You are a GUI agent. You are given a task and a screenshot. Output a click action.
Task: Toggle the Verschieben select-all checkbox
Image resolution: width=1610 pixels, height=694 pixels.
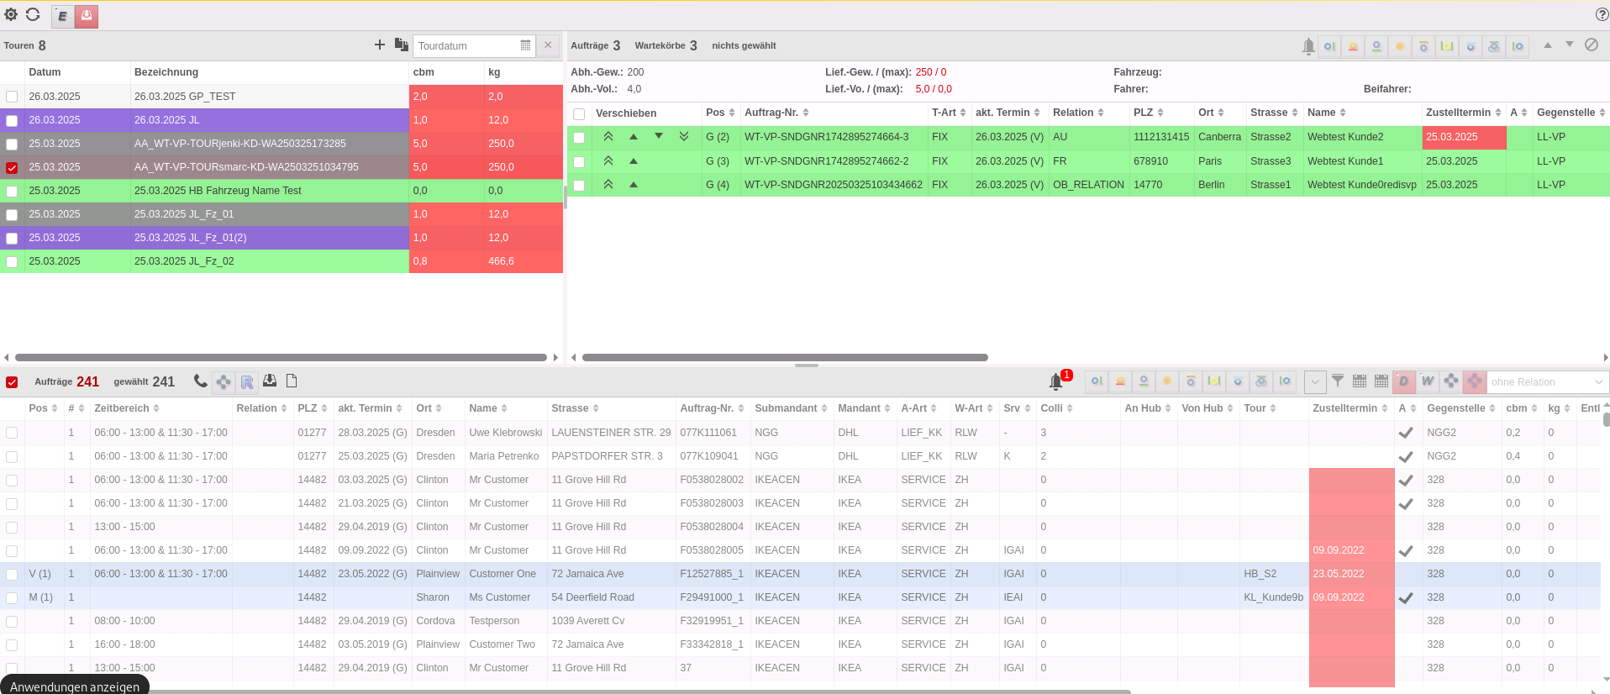click(x=579, y=113)
